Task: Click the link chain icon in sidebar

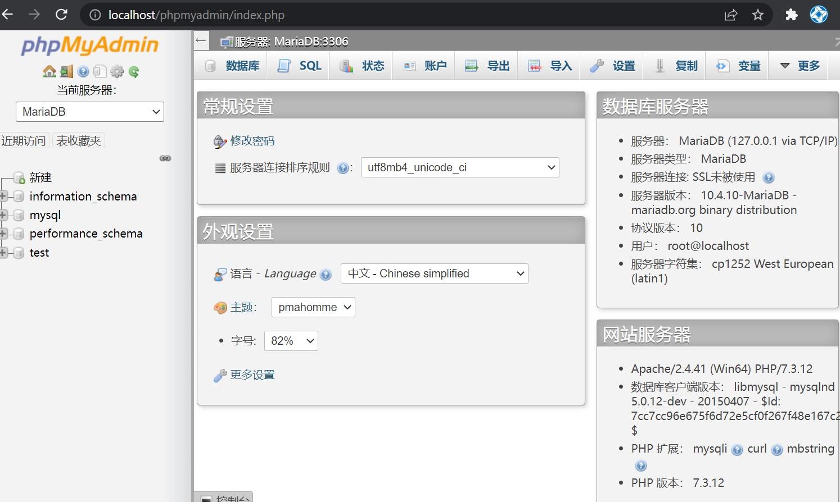Action: click(x=165, y=158)
